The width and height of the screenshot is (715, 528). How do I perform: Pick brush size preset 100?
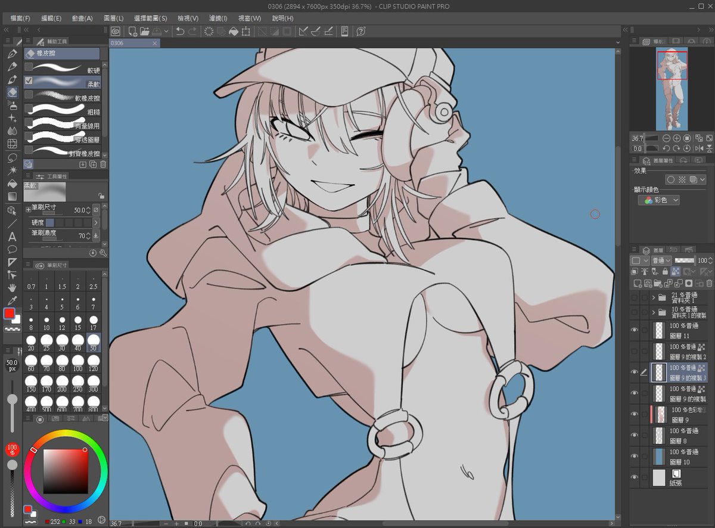77,364
